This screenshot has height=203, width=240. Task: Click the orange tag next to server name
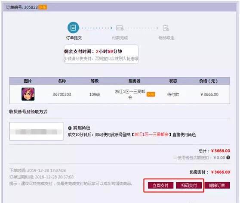click(x=151, y=94)
